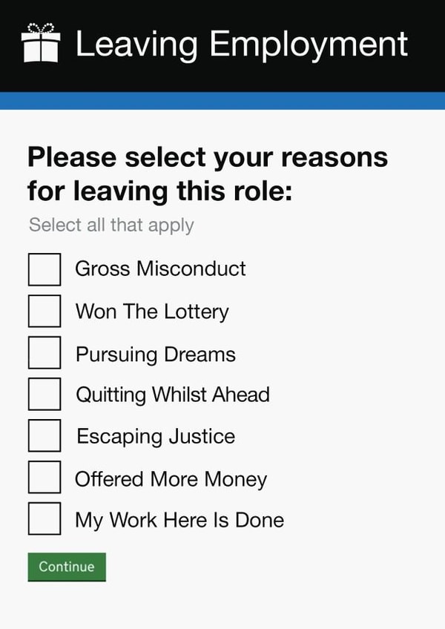This screenshot has width=445, height=629.
Task: Check the Gross Misconduct checkbox
Action: tap(44, 269)
